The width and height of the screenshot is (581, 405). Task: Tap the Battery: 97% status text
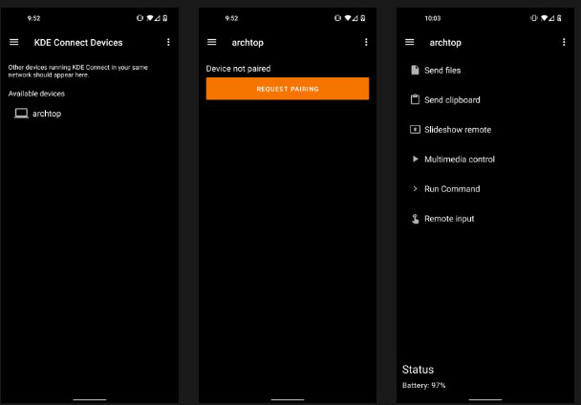(423, 385)
